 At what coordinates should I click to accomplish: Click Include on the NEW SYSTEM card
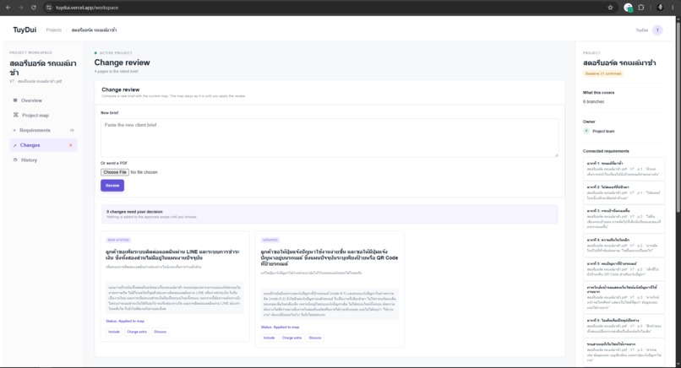(114, 332)
